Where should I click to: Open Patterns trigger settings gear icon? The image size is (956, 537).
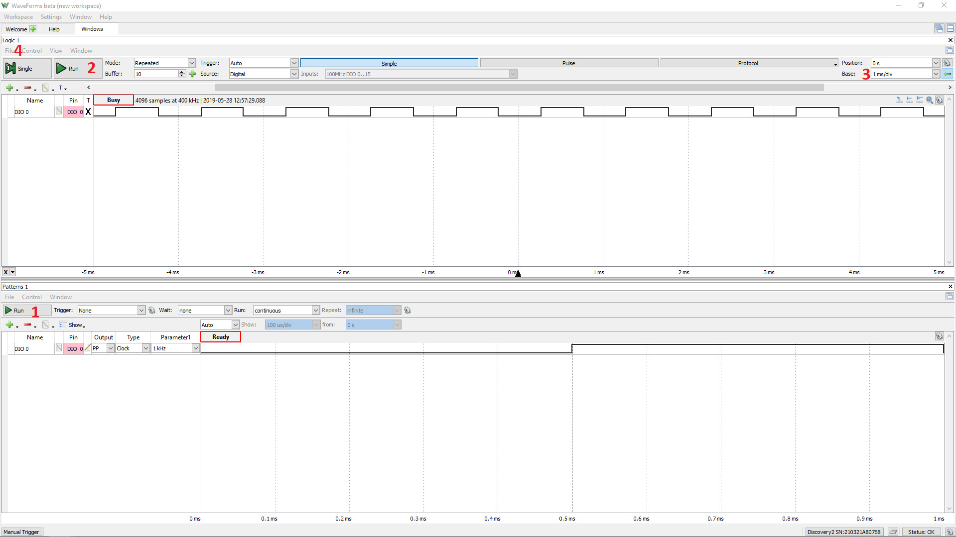152,311
